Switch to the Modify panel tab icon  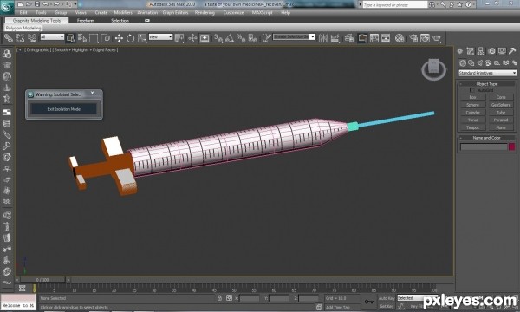point(471,51)
